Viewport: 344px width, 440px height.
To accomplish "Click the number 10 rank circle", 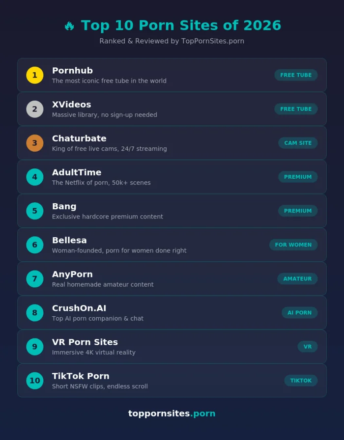I will 35,381.
